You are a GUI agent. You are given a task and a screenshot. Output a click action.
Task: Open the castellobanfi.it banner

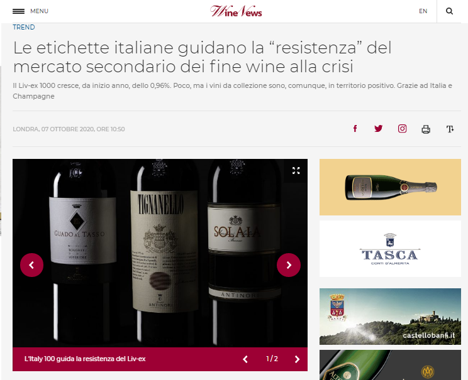click(390, 316)
